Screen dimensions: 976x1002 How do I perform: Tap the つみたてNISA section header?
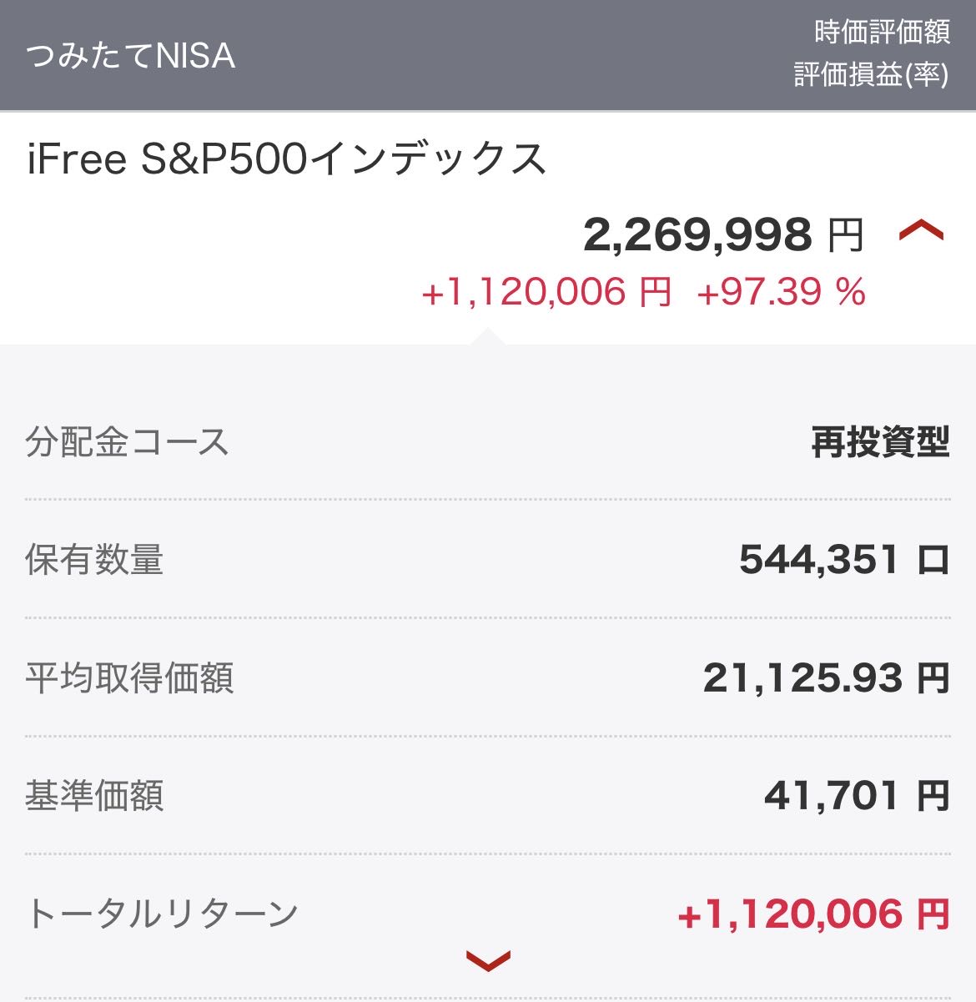point(130,56)
